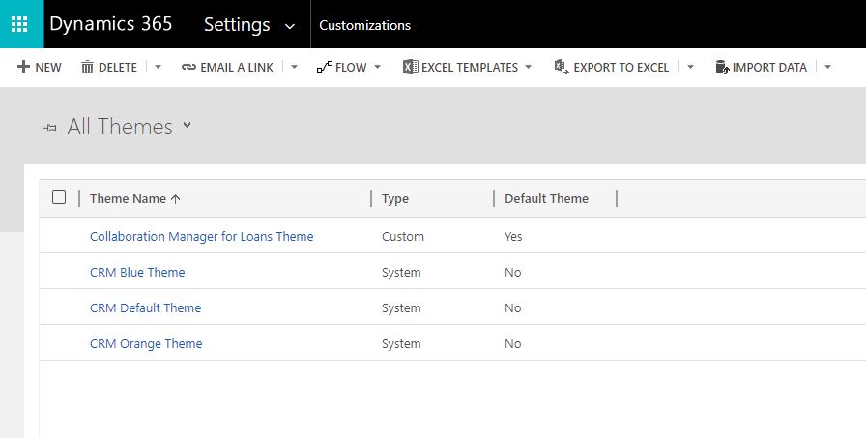
Task: Click No value in CRM Orange Theme row
Action: tap(513, 343)
